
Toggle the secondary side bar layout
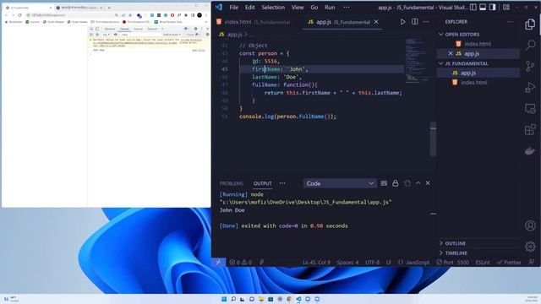pyautogui.click(x=493, y=8)
